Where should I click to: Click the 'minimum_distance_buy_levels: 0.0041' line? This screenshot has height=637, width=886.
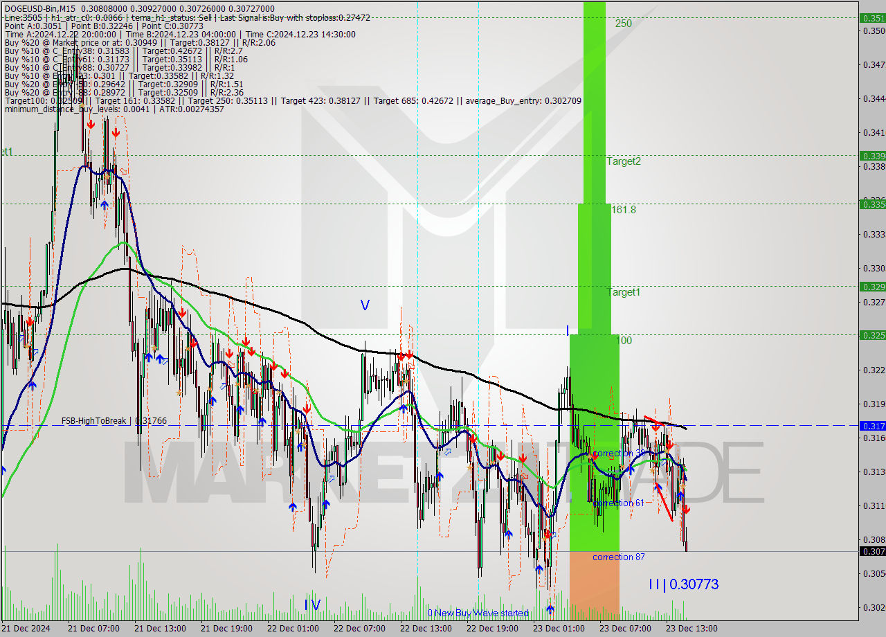(114, 109)
